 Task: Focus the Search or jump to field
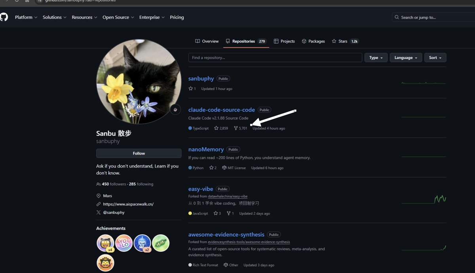[x=433, y=17]
